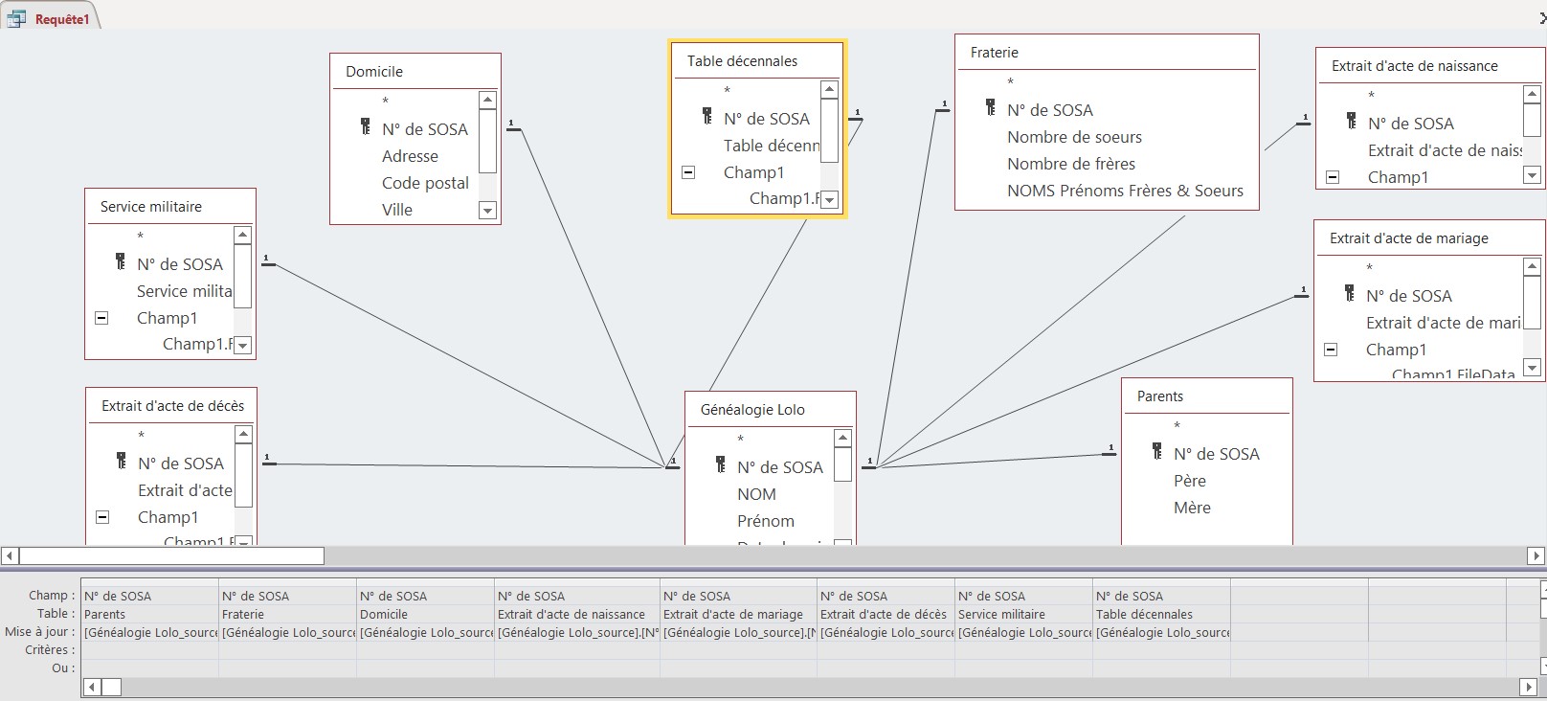The height and width of the screenshot is (701, 1547).
Task: Collapse Champ1 in Extrait d'acte de naissance
Action: [x=1332, y=177]
